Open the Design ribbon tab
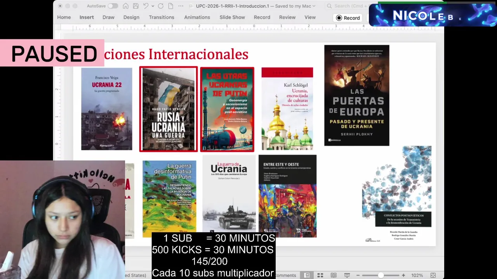Viewport: 497px width, 279px height. click(131, 17)
